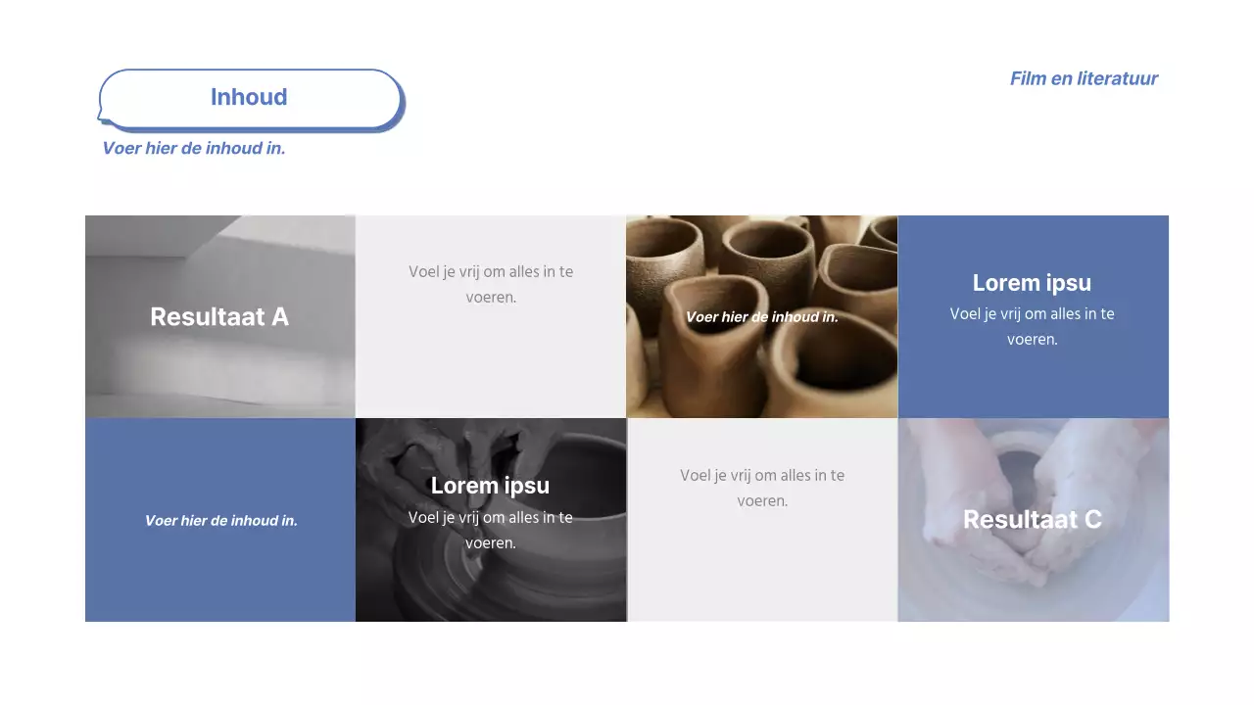Click italic 'Voer hier de inhoud in' in blue tile
1254x705 pixels.
tap(221, 521)
